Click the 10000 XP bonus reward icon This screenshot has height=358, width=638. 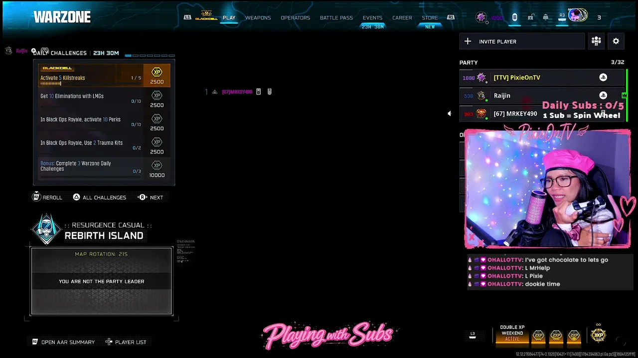pos(157,166)
